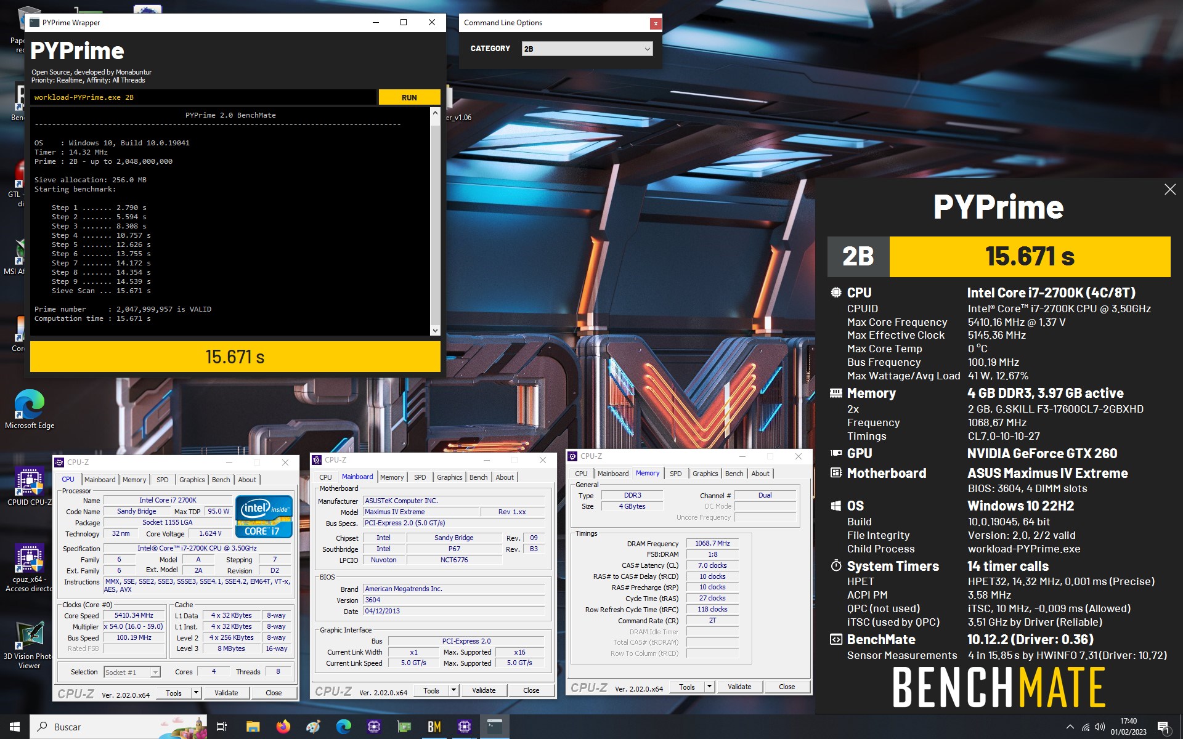The image size is (1183, 739).
Task: Click DRAM Frequency 1068.7 MHz value
Action: click(x=712, y=543)
